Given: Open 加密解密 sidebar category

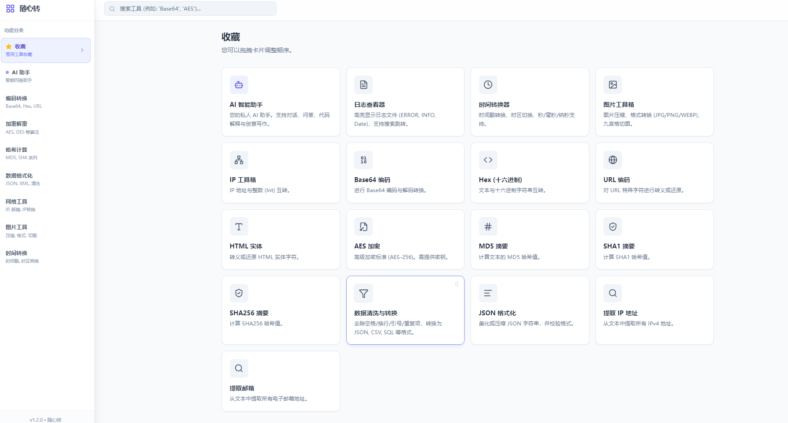Looking at the screenshot, I should (x=17, y=124).
